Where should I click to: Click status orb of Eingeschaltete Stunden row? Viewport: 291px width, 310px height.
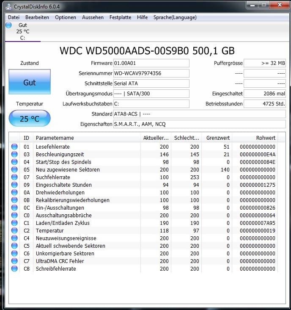(14, 185)
